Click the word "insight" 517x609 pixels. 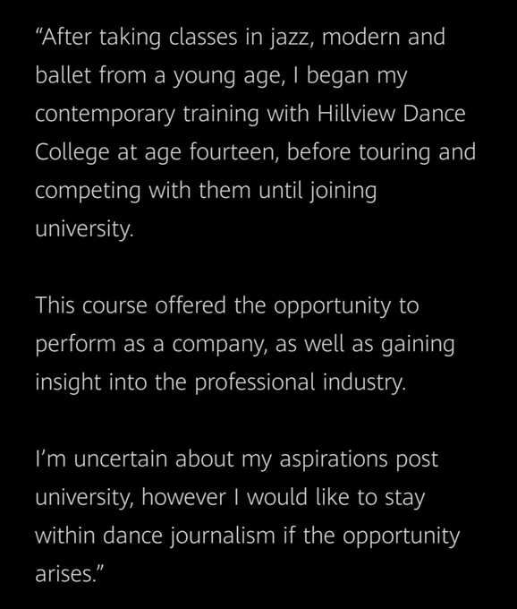click(68, 382)
